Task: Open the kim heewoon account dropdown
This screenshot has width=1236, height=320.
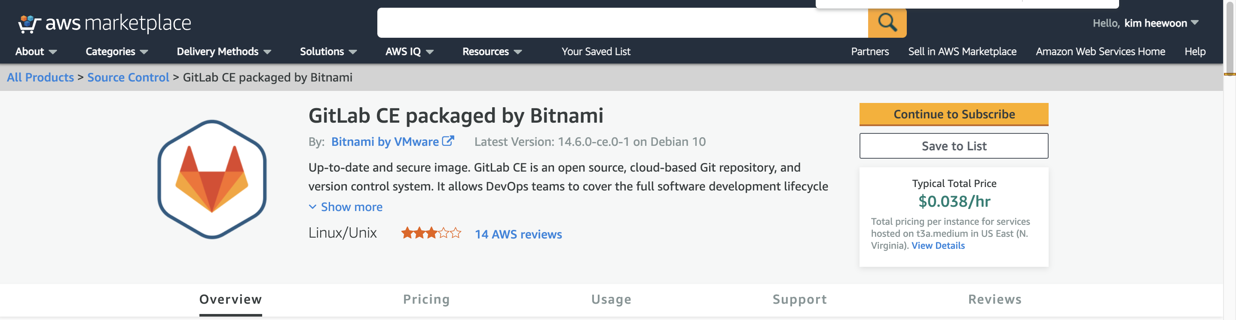Action: [1161, 23]
